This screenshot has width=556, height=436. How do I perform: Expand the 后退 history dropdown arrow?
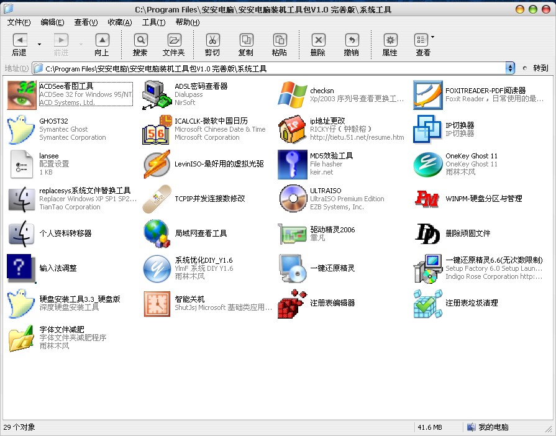coord(39,44)
